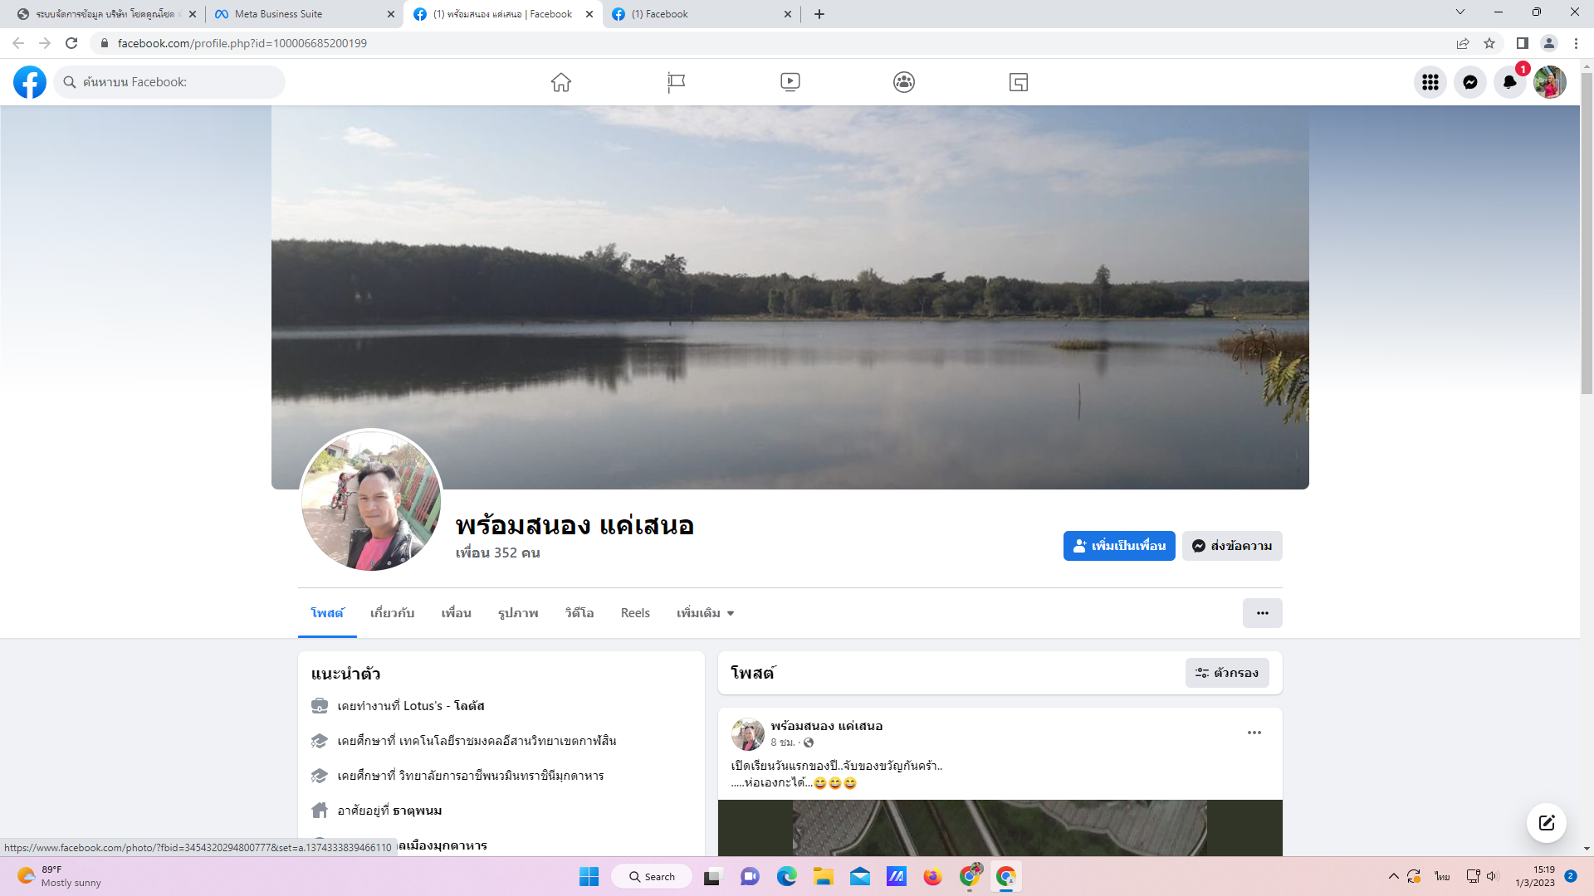Click the เพิ่มเป็นเพื่อน add friend button
This screenshot has width=1594, height=896.
click(x=1118, y=546)
